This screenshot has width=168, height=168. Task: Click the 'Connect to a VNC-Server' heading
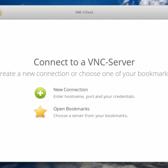(x=84, y=62)
